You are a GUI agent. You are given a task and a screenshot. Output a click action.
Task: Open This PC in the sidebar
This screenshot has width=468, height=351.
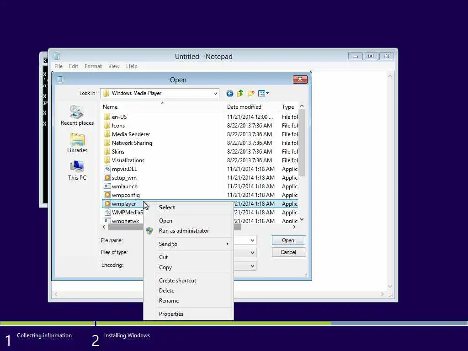click(x=77, y=170)
